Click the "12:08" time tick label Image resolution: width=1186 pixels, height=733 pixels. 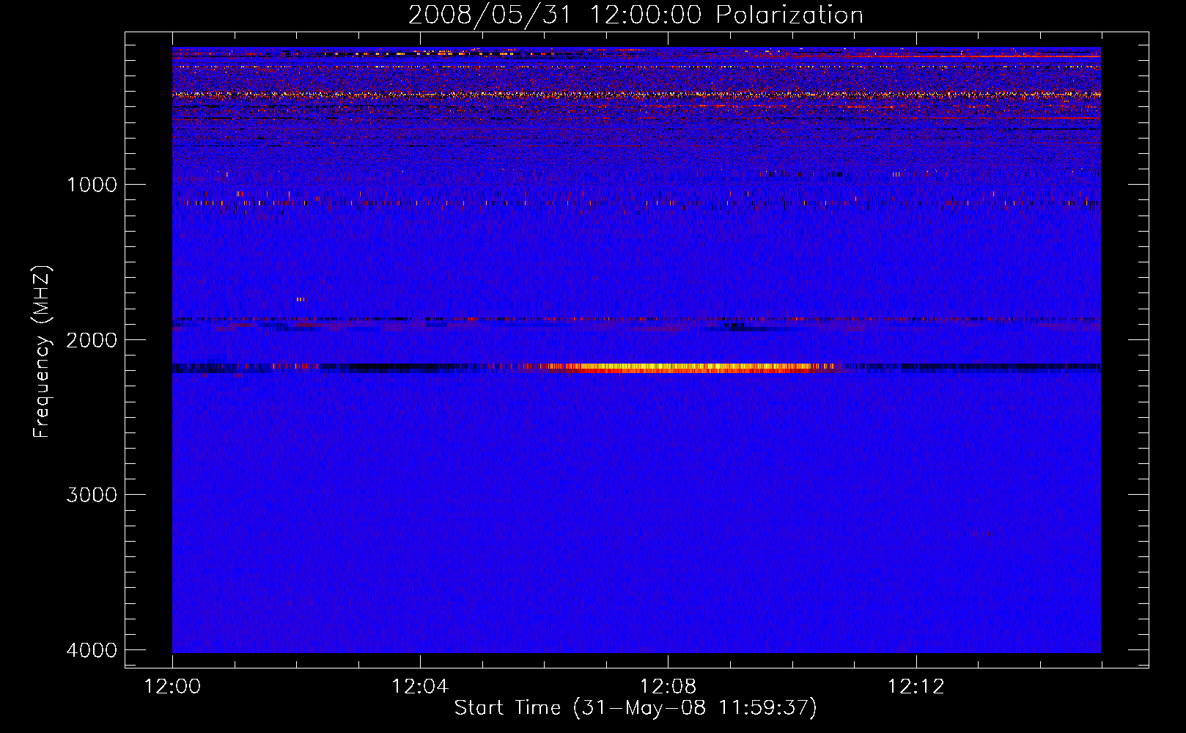pos(668,687)
